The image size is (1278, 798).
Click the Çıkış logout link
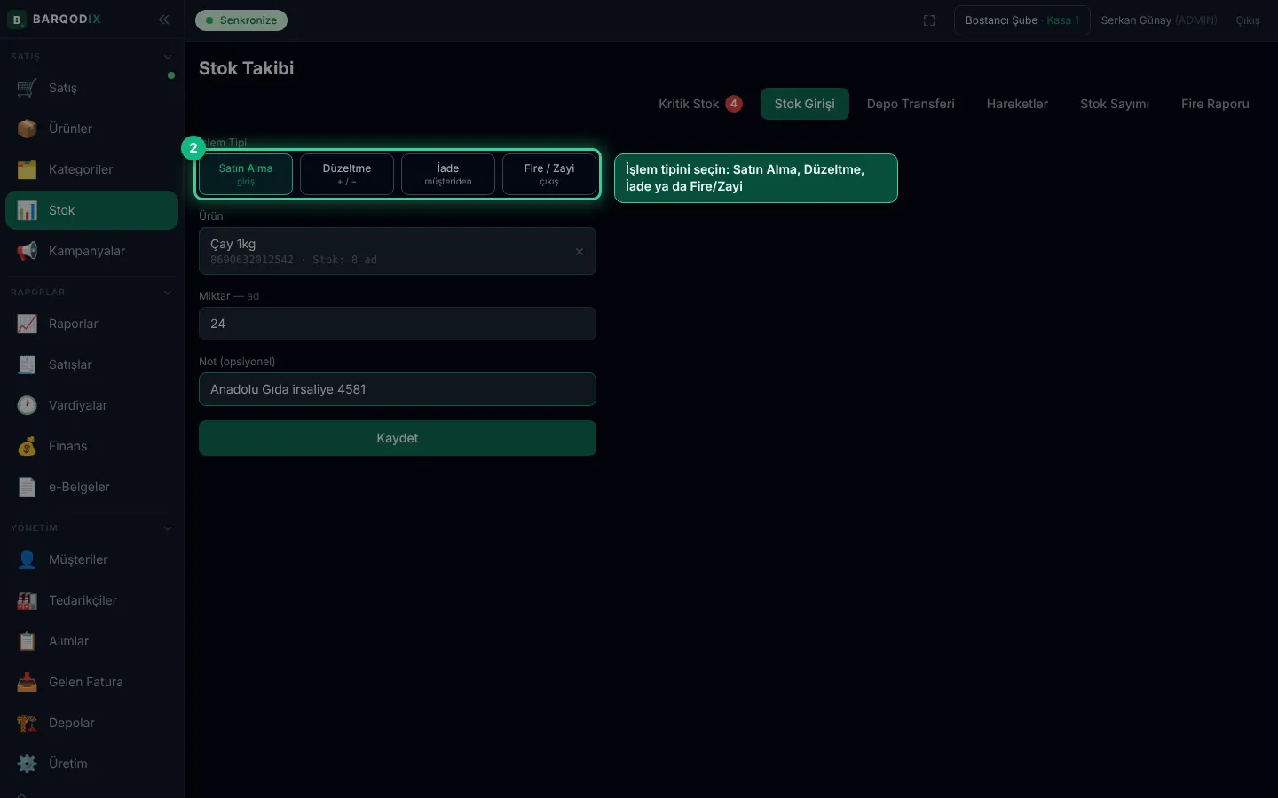[x=1248, y=20]
